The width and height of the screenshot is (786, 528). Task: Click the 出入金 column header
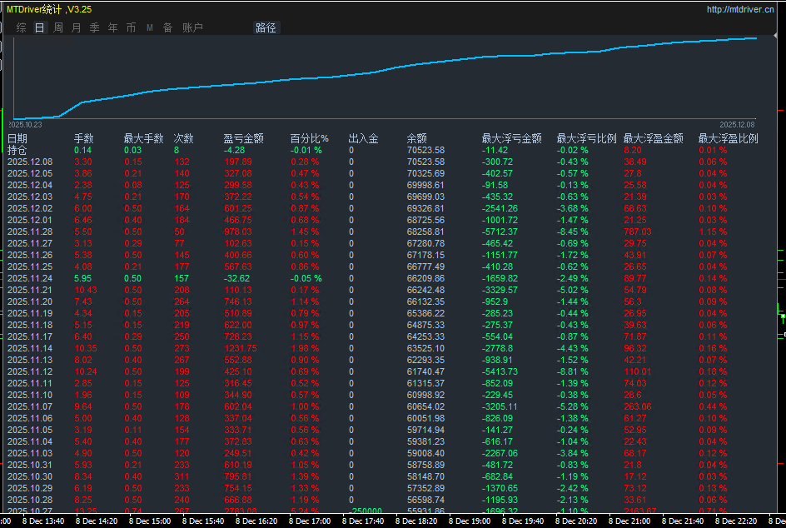pos(363,138)
